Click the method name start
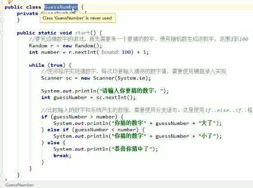Screen dimensions: 253x188 82,33
